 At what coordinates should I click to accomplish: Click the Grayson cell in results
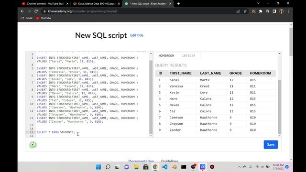[176, 124]
